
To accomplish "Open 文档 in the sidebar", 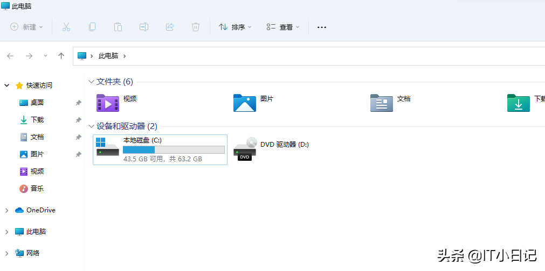I will coord(37,137).
